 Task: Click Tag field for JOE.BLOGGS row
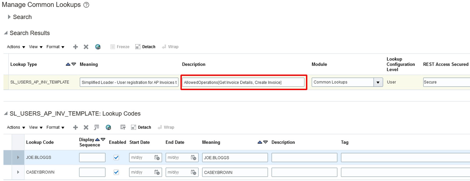click(405, 157)
